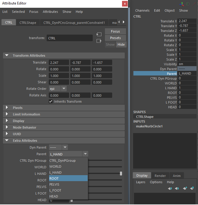Open the Focus menu
This screenshot has height=205, width=198.
coord(34,12)
